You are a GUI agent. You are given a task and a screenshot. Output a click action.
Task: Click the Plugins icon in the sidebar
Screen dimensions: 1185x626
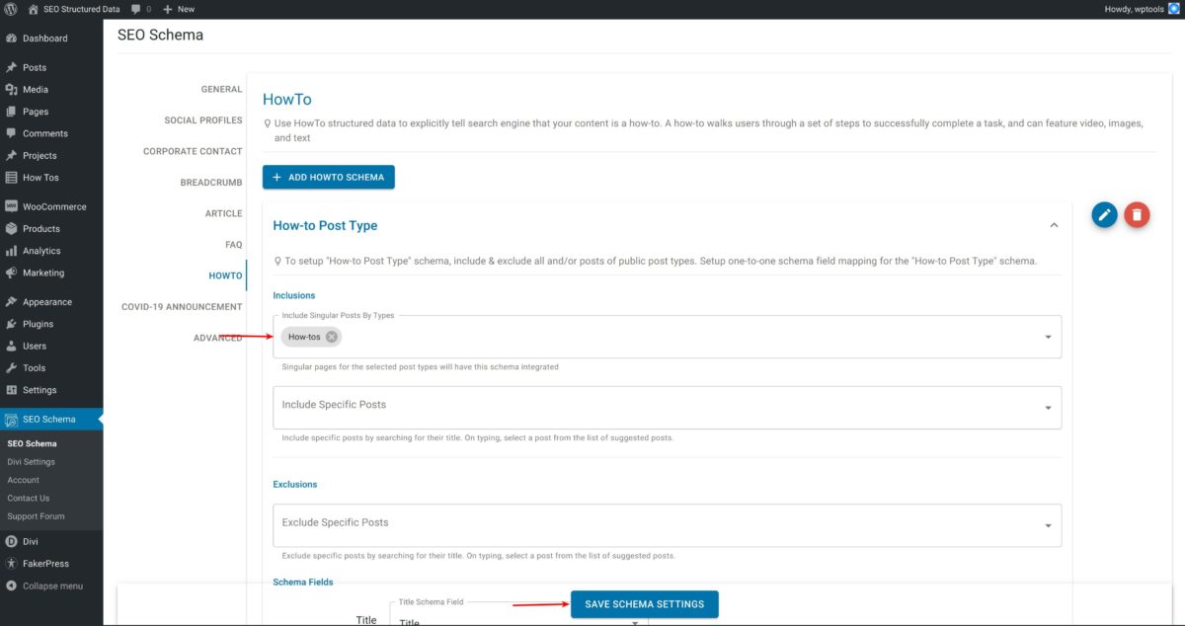click(13, 323)
